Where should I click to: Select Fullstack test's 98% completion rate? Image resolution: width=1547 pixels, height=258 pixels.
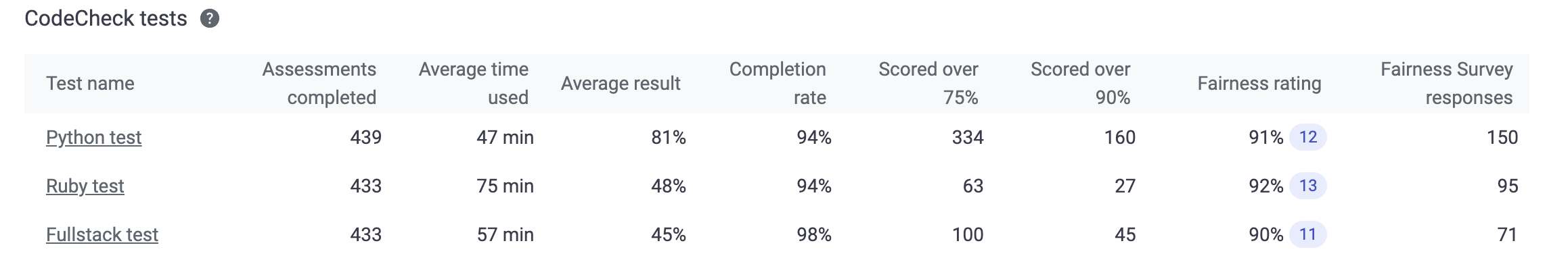(813, 235)
